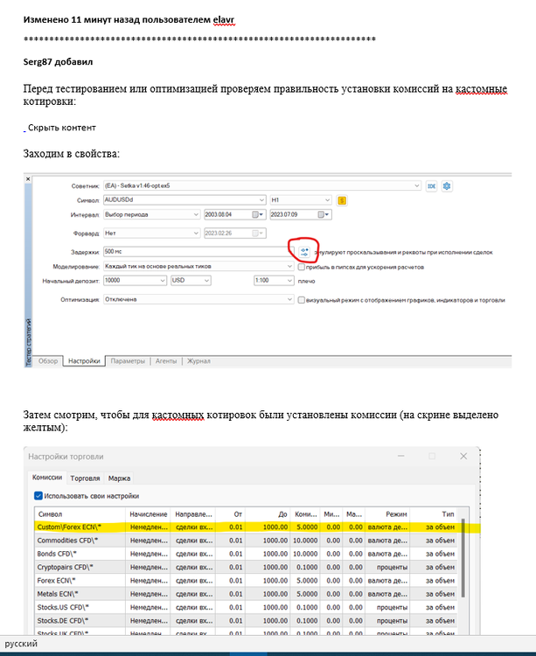Open the Символ AUDUSDd dropdown

coord(261,200)
